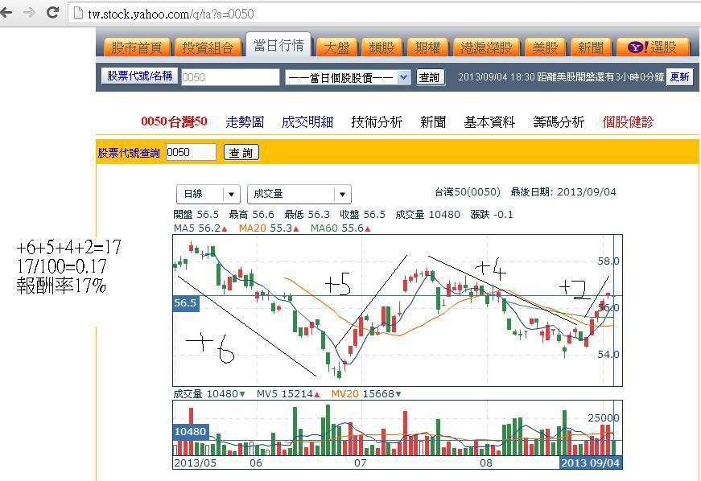Screen dimensions: 701x481
Task: Click the 漲跌 -0.1 change text
Action: coord(492,215)
